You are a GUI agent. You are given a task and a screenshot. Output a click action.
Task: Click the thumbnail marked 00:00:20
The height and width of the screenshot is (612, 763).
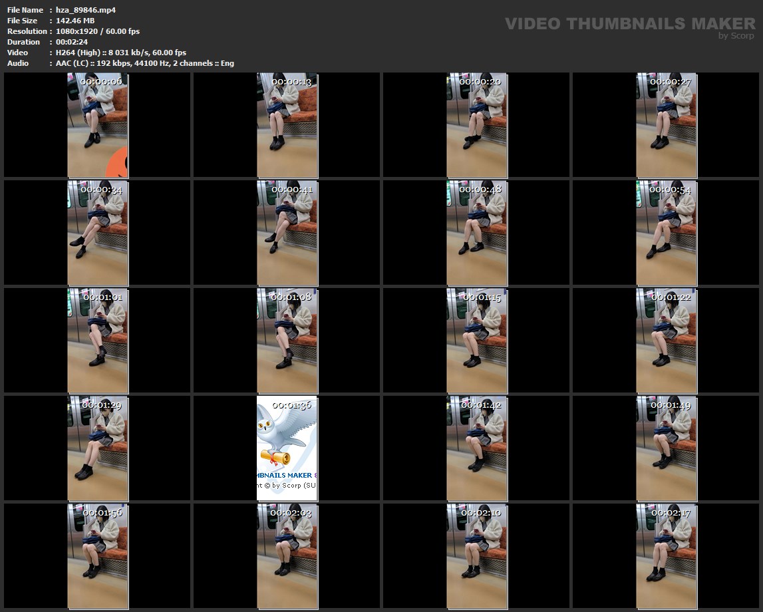tap(477, 125)
